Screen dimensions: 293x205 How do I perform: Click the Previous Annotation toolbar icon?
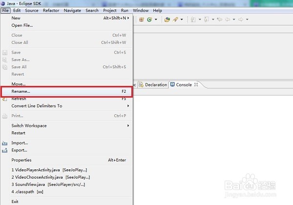pos(206,20)
